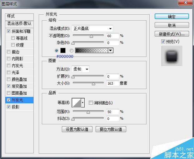
Task: Toggle the 预览 checkbox
Action: pyautogui.click(x=163, y=42)
